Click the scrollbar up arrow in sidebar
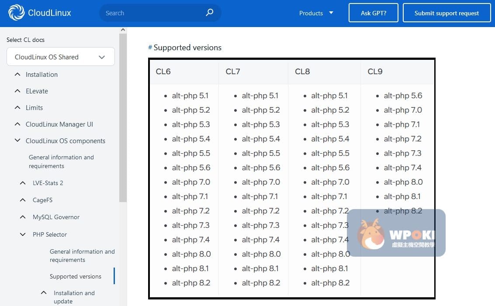 [123, 30]
